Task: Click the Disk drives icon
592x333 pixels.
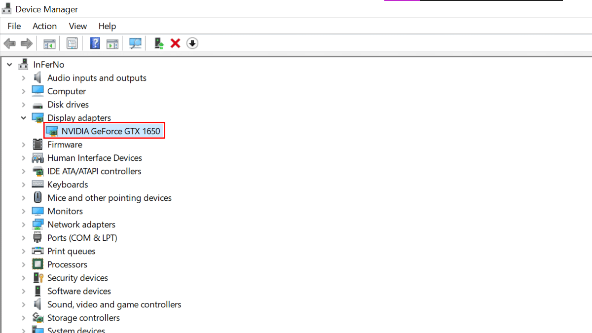Action: point(37,105)
